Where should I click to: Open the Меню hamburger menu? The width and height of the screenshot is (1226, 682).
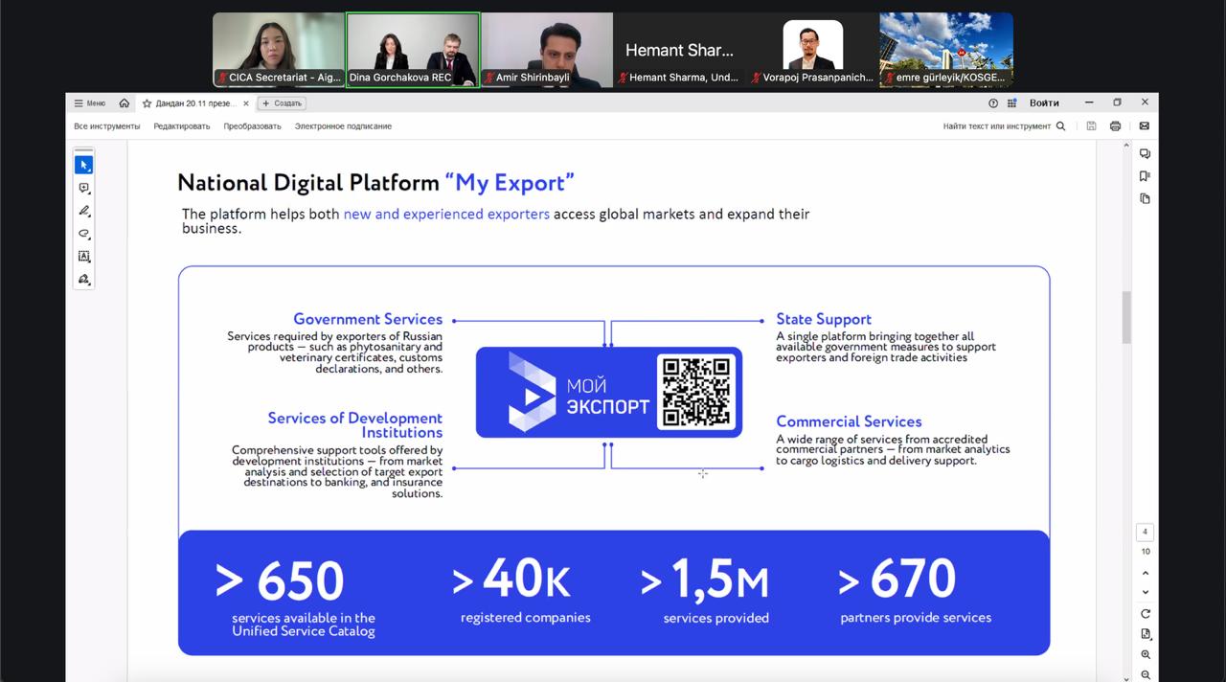(90, 103)
